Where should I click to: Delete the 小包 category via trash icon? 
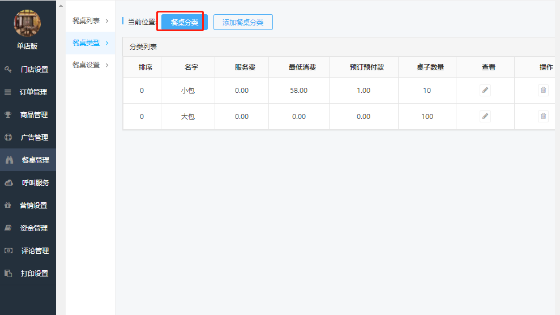(x=543, y=90)
